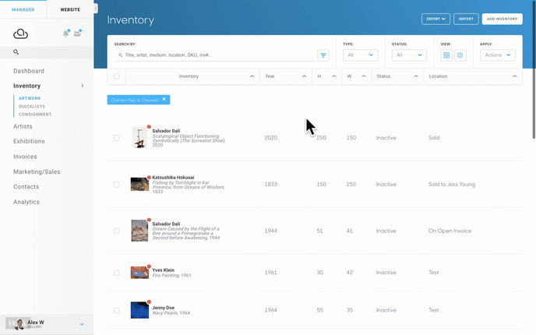The height and width of the screenshot is (335, 536).
Task: Remove the Ownership is Owned filter
Action: pyautogui.click(x=164, y=99)
